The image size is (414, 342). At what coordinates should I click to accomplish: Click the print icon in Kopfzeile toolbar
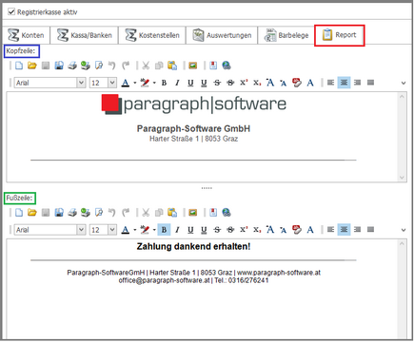72,66
